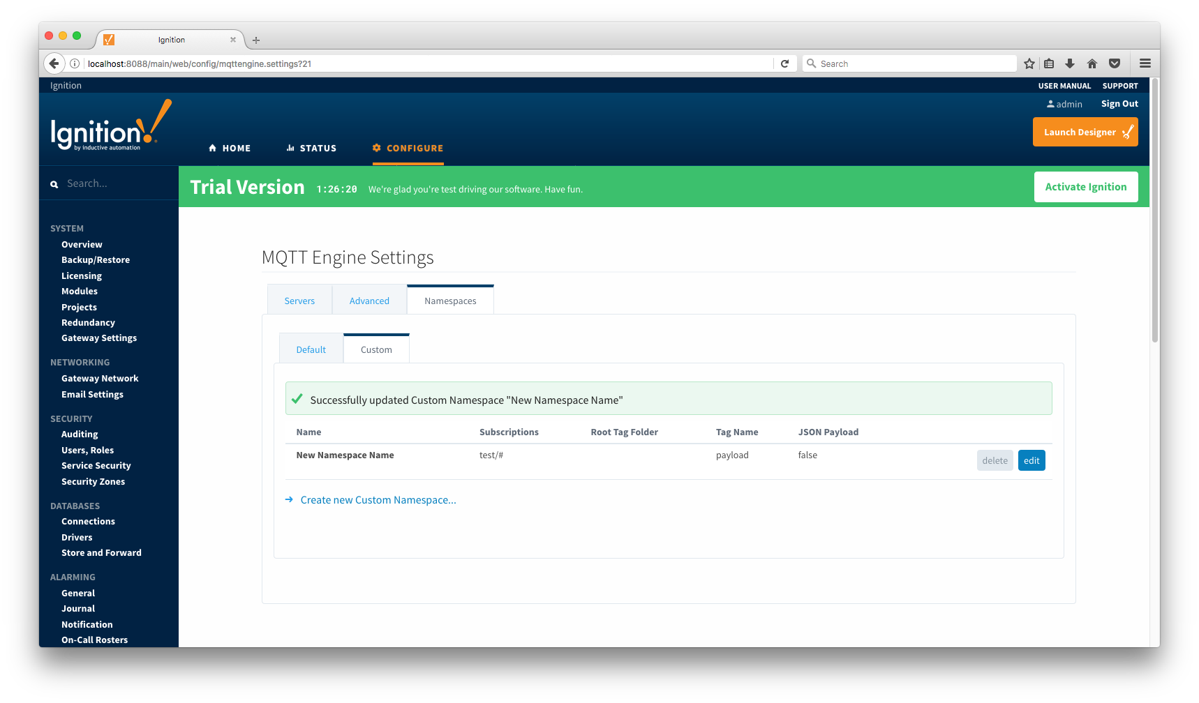The image size is (1199, 703).
Task: Click the Ignition tab favicon
Action: coord(109,40)
